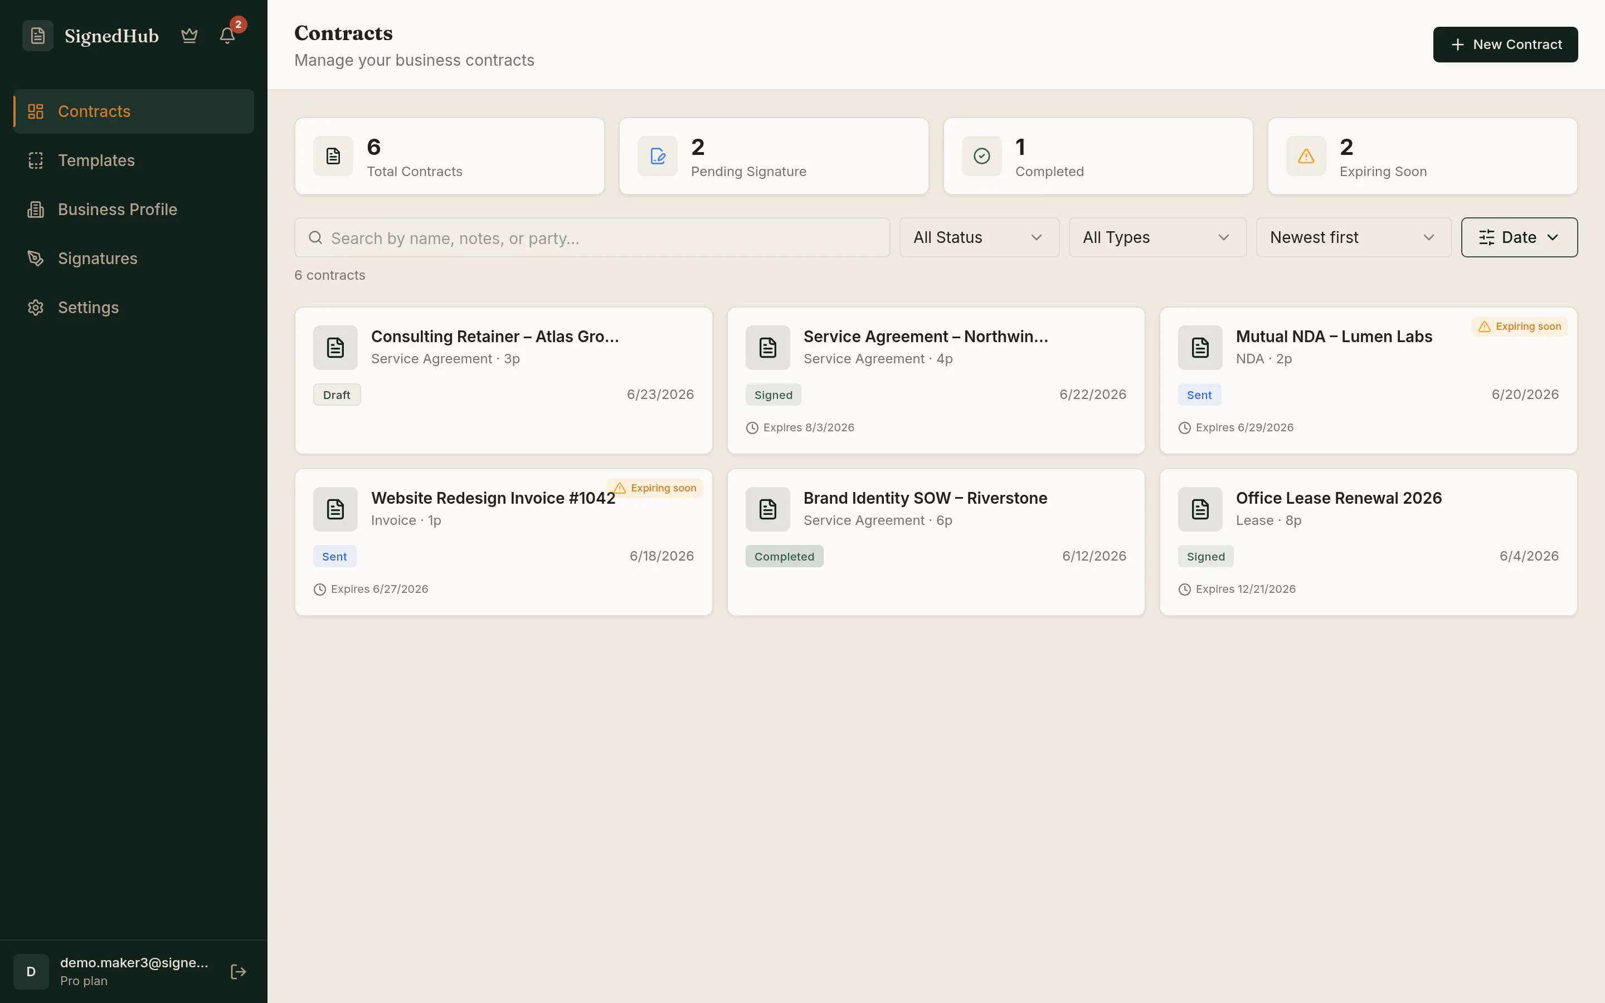Click Sent badge on Mutual NDA
This screenshot has height=1003, width=1605.
coord(1199,395)
